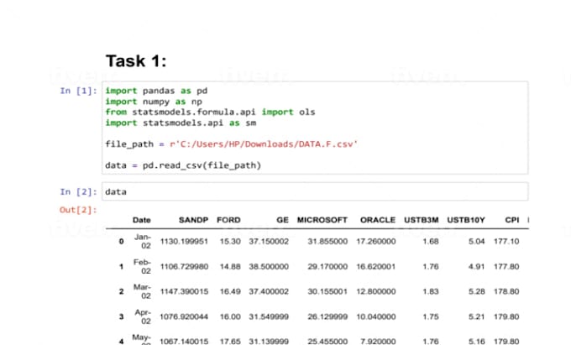Viewport: 571px width, 345px height.
Task: Click the 'Out[2]:' output prompt
Action: point(78,210)
